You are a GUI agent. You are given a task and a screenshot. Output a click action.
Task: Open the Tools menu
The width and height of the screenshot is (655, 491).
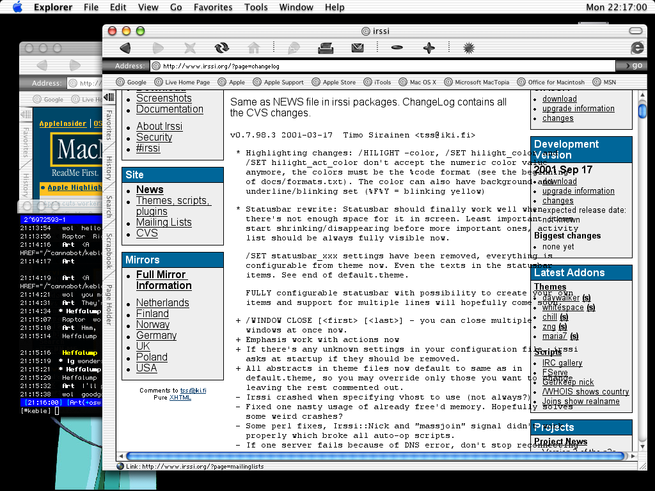tap(256, 7)
